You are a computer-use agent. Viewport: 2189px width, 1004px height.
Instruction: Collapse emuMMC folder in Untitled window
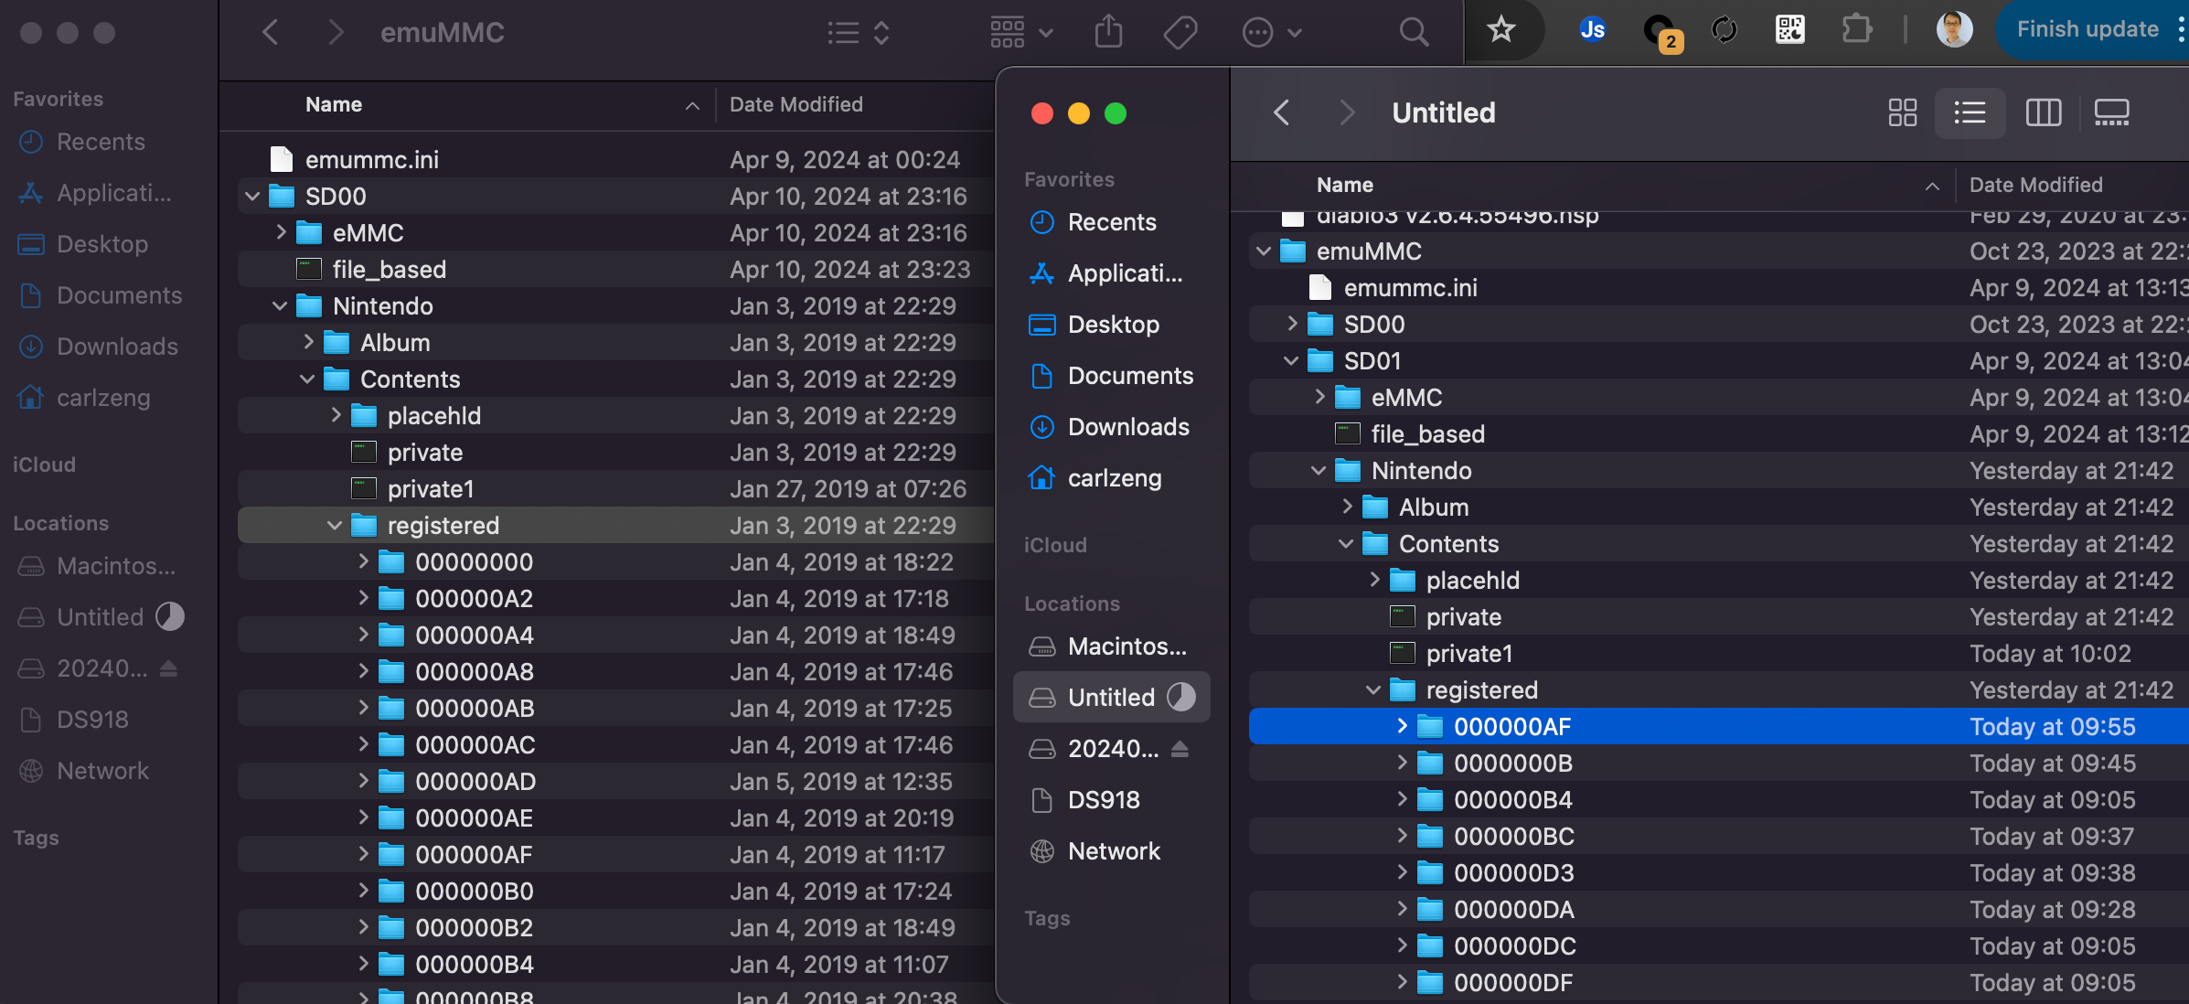pos(1264,251)
